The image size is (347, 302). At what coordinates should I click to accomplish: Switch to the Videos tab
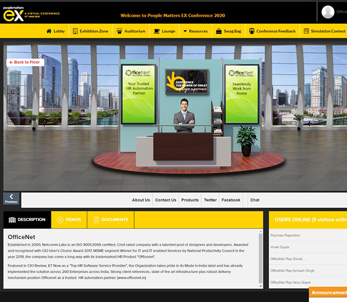pyautogui.click(x=69, y=220)
